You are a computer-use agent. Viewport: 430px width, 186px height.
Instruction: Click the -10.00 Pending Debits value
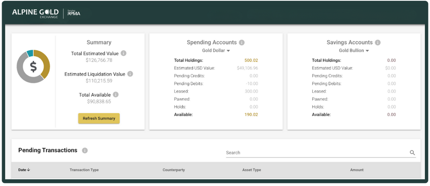point(252,84)
